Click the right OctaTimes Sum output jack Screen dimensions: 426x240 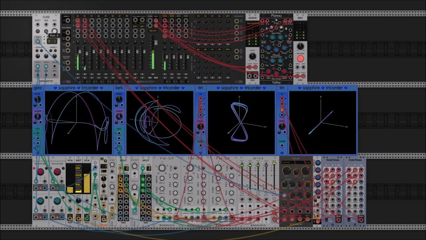(361, 220)
